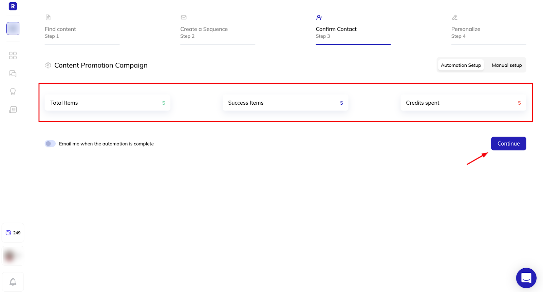This screenshot has width=543, height=292.
Task: Click the Confirm Contact person icon
Action: coord(319,17)
